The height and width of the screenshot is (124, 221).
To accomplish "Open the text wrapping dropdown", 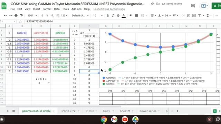I will click(x=168, y=15).
